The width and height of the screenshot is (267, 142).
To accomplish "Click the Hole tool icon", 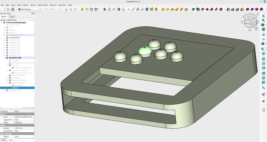I will tap(198, 9).
